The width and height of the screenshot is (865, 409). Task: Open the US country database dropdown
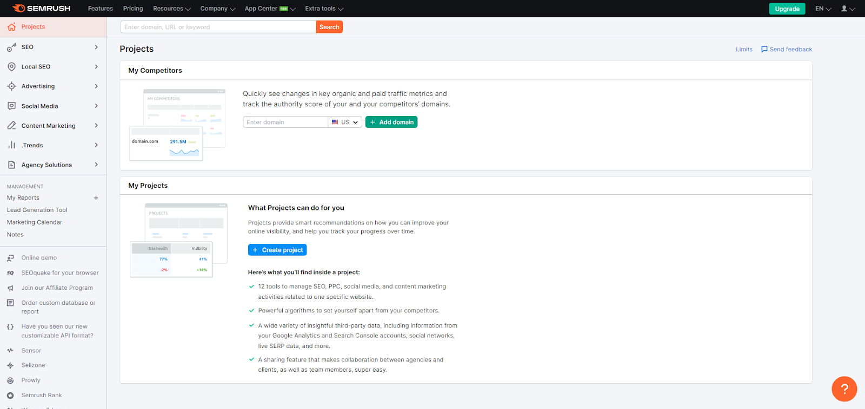click(345, 122)
